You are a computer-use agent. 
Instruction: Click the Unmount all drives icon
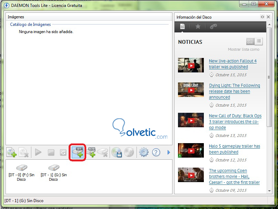pos(63,152)
